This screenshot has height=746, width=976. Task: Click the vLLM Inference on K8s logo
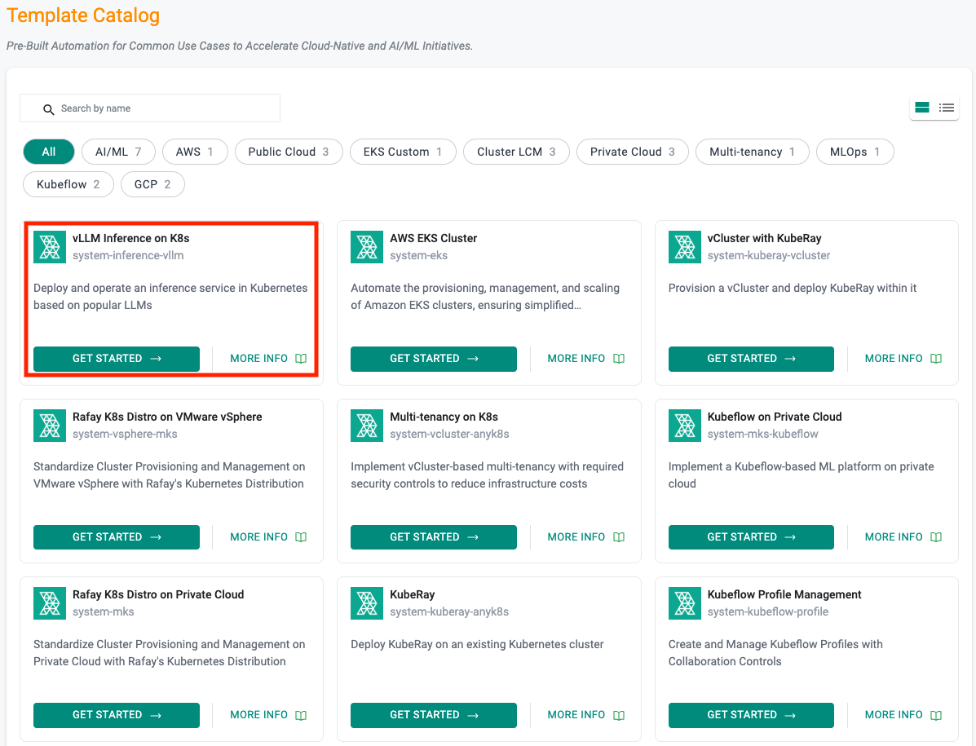pos(50,247)
